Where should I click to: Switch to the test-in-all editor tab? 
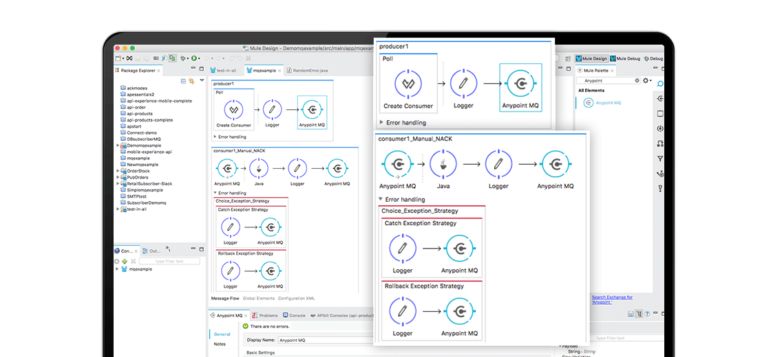click(x=223, y=71)
